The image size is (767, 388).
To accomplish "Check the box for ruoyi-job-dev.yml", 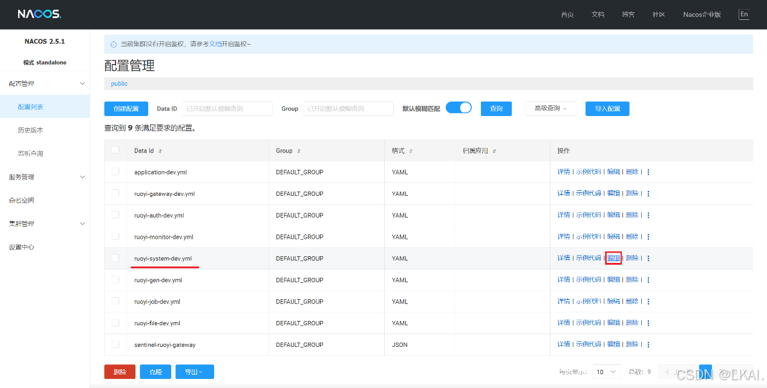I will pos(116,301).
